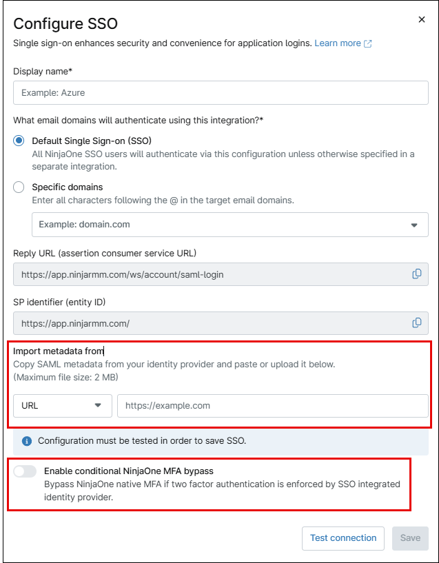Click inside the Display name input field
Screen dimensions: 439x563
[x=219, y=92]
